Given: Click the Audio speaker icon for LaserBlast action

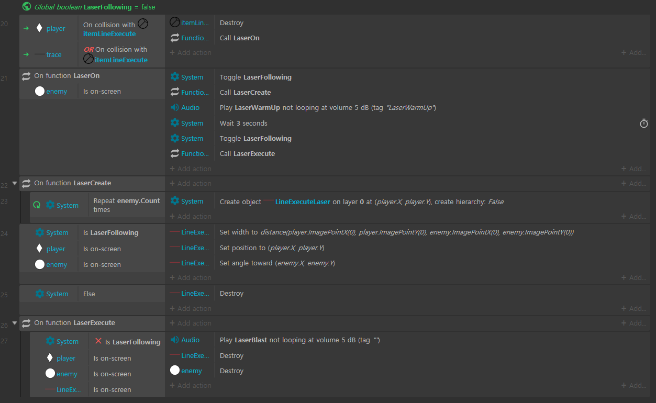Looking at the screenshot, I should tap(175, 340).
